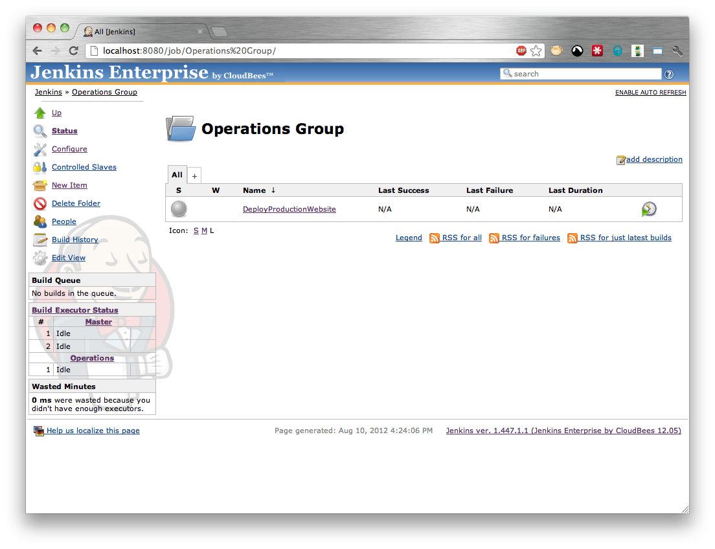Open the Build Executor Status link

pos(74,310)
